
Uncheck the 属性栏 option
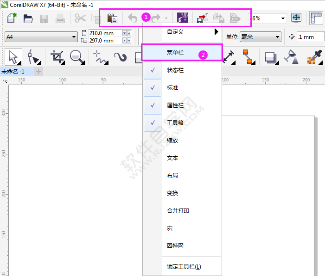point(182,105)
